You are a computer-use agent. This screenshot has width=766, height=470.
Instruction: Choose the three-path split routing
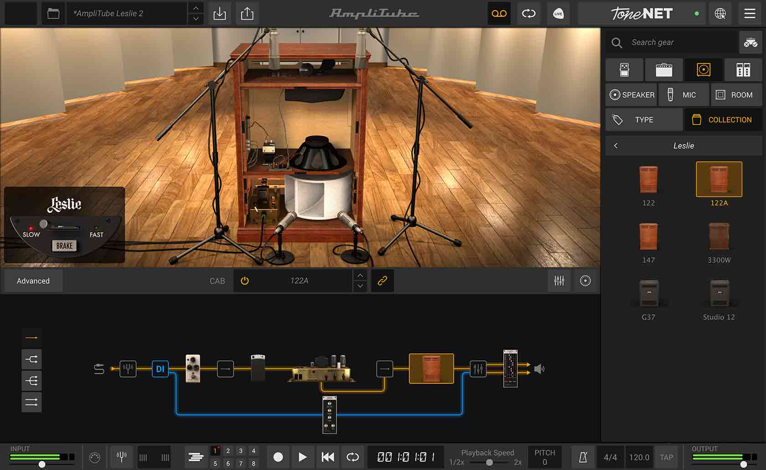(31, 381)
